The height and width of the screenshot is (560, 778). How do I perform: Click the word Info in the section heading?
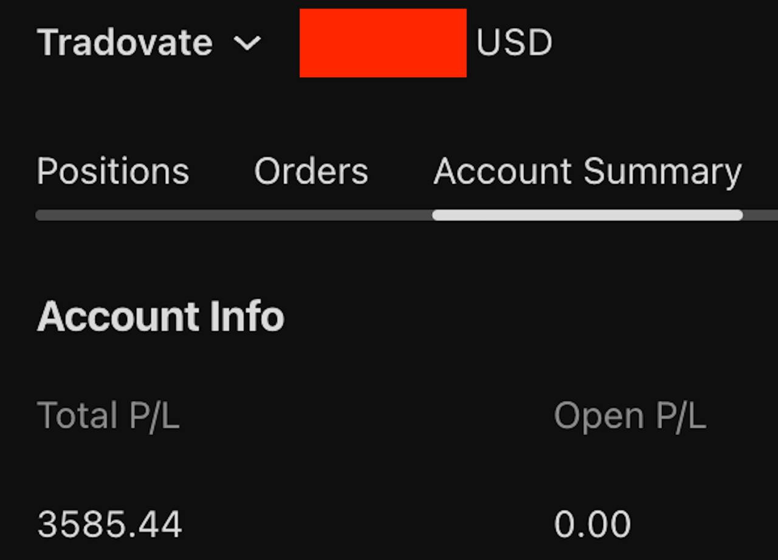[x=247, y=316]
